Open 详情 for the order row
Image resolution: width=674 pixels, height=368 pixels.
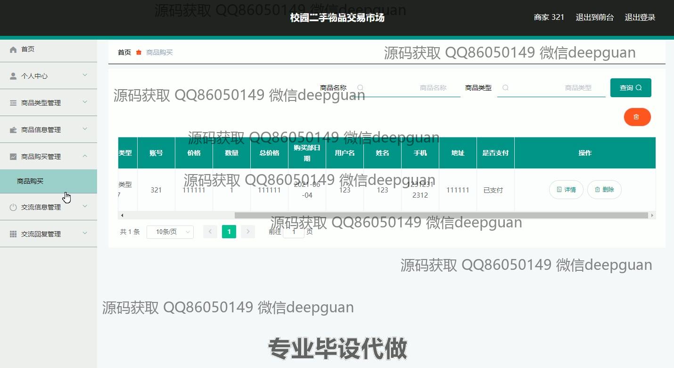click(566, 190)
